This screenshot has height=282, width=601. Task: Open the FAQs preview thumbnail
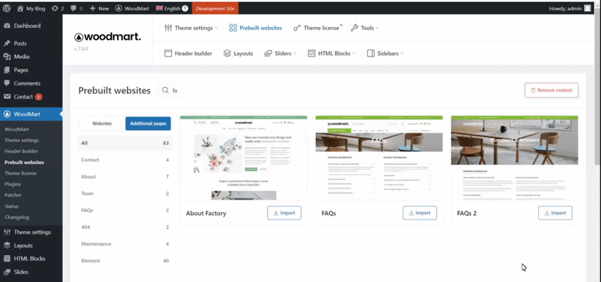point(379,158)
